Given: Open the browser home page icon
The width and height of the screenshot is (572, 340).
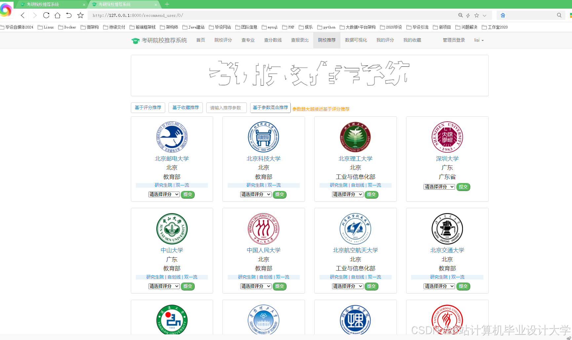Looking at the screenshot, I should (57, 15).
